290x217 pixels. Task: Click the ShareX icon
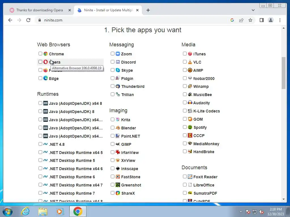pyautogui.click(x=118, y=193)
